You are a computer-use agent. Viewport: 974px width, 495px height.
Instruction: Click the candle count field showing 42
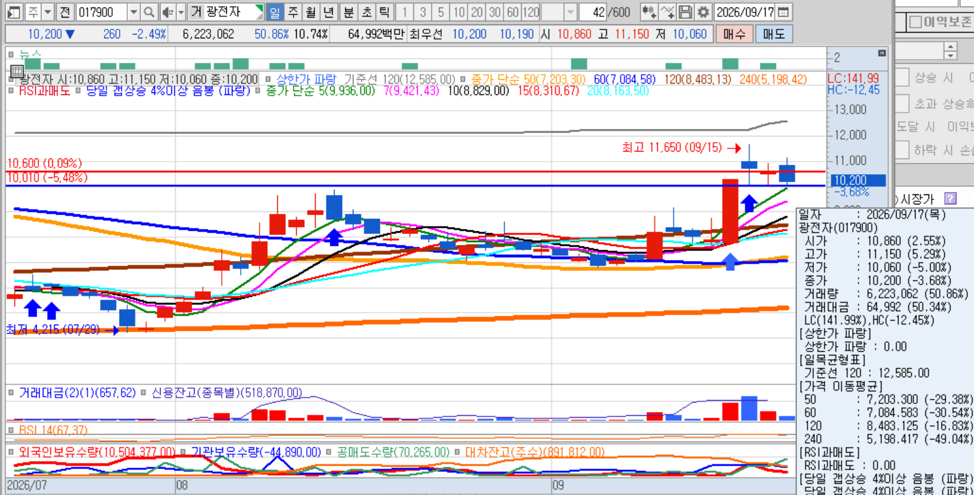coord(593,12)
